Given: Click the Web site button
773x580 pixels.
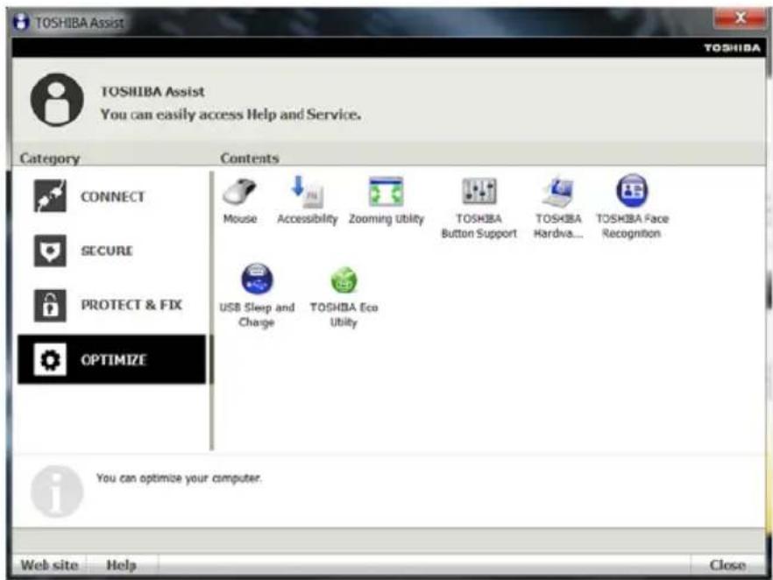Looking at the screenshot, I should 49,565.
